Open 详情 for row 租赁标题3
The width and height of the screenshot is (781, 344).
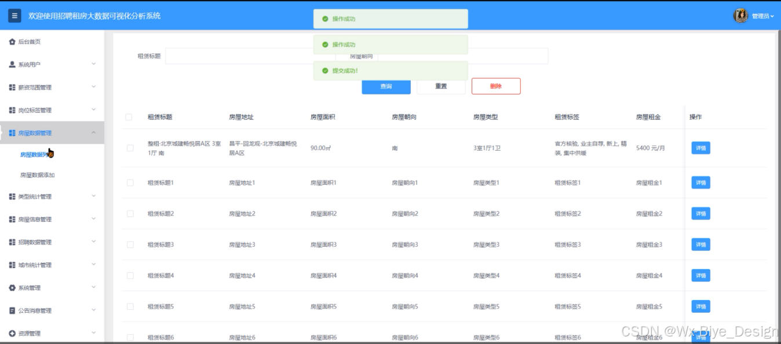pyautogui.click(x=700, y=244)
